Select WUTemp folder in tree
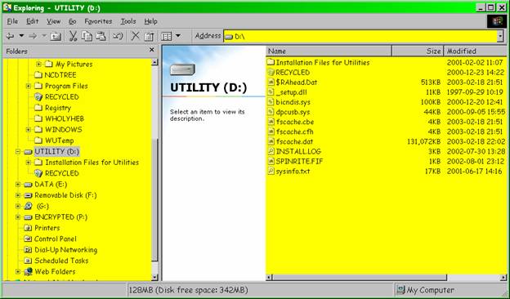Image resolution: width=510 pixels, height=299 pixels. point(59,141)
